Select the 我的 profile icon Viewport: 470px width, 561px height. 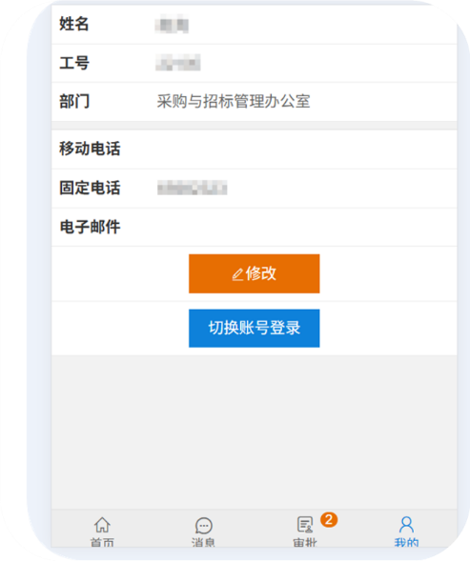click(406, 525)
